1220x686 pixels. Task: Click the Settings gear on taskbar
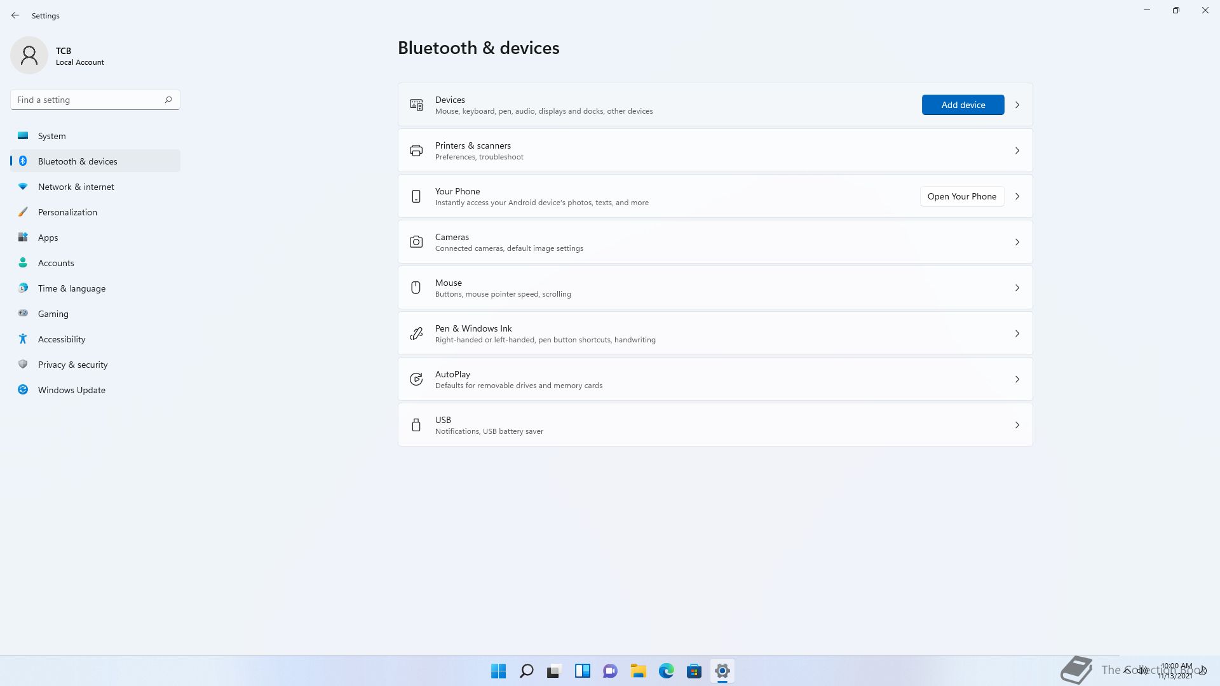[722, 671]
